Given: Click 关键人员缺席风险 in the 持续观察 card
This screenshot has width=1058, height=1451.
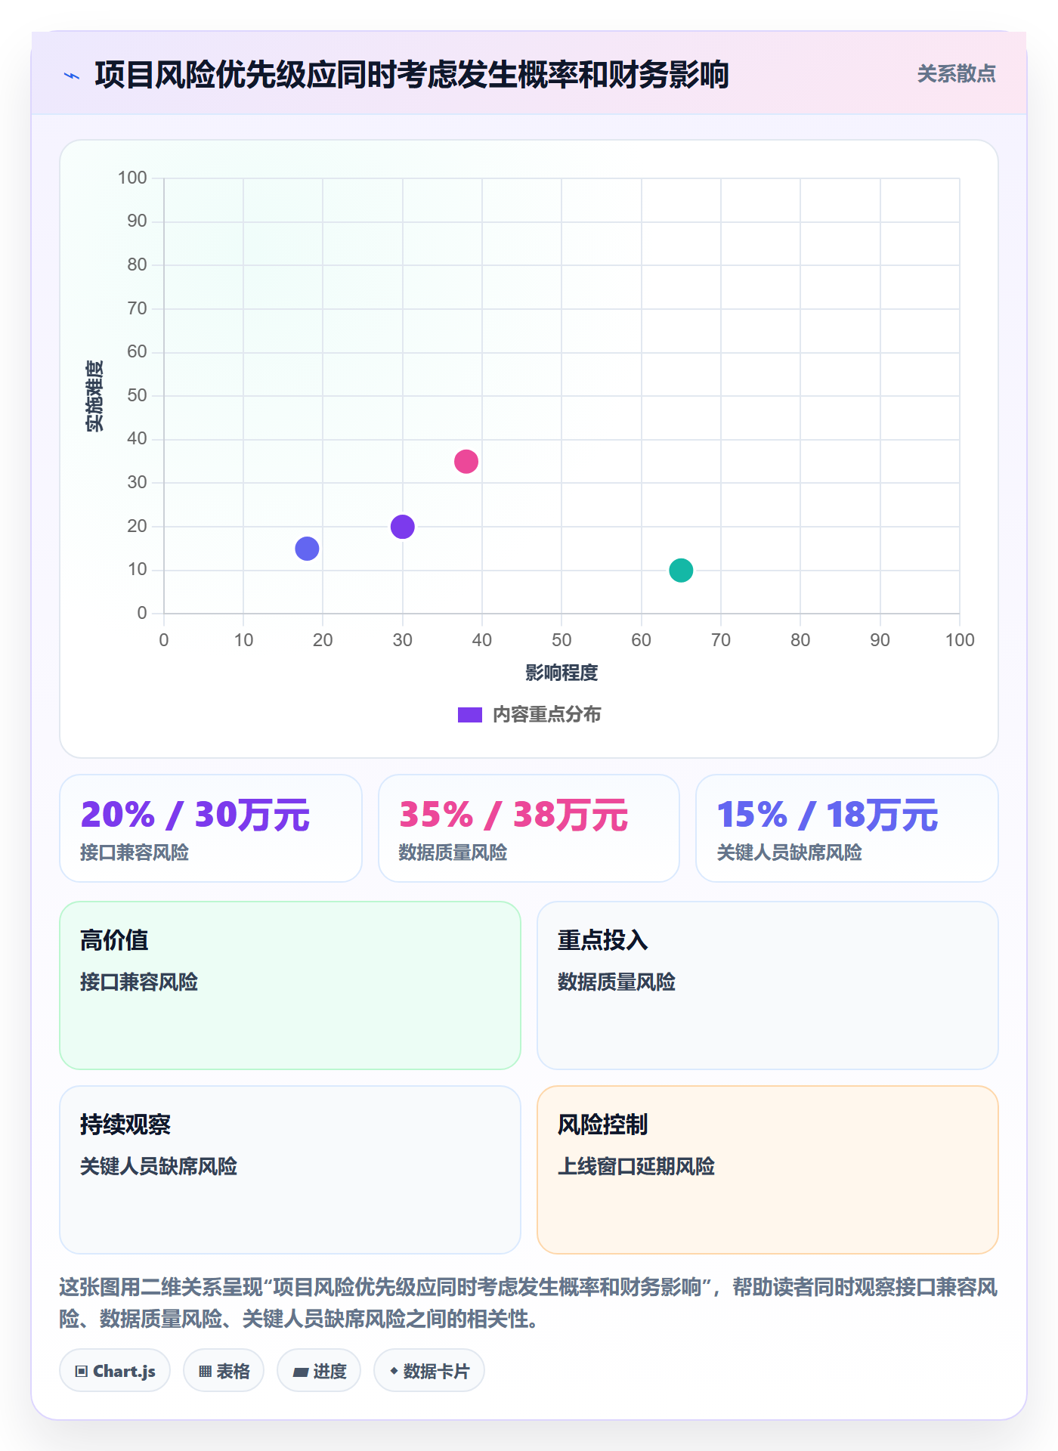Looking at the screenshot, I should click(x=159, y=1166).
